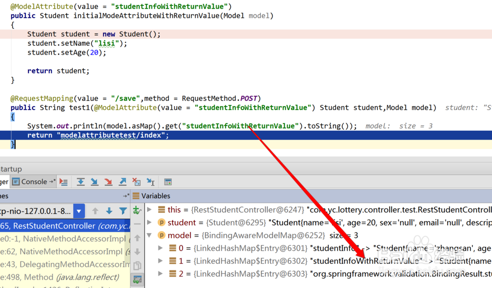Click the Step Over debugger icon
Image resolution: width=492 pixels, height=288 pixels.
pyautogui.click(x=81, y=182)
